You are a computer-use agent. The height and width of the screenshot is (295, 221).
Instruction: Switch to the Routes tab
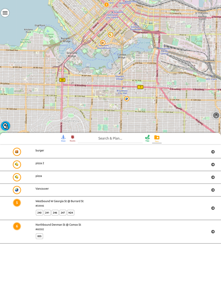(x=72, y=138)
